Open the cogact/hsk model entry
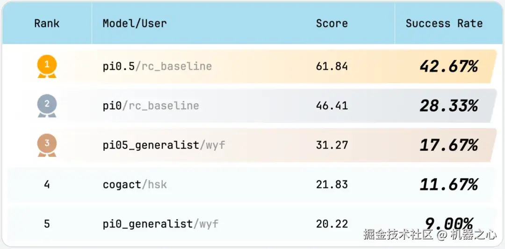This screenshot has width=505, height=249. coord(135,185)
